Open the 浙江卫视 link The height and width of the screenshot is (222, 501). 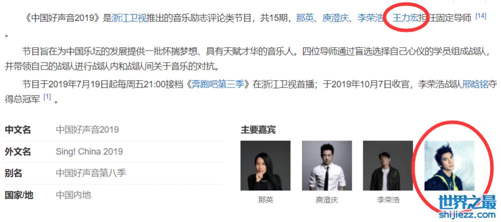coord(130,18)
